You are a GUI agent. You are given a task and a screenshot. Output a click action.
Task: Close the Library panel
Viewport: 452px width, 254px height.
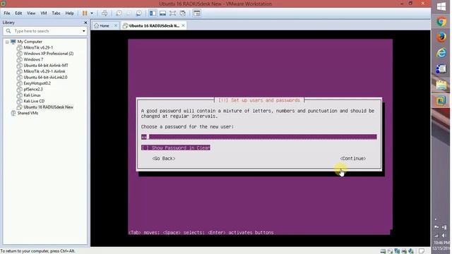(x=85, y=23)
